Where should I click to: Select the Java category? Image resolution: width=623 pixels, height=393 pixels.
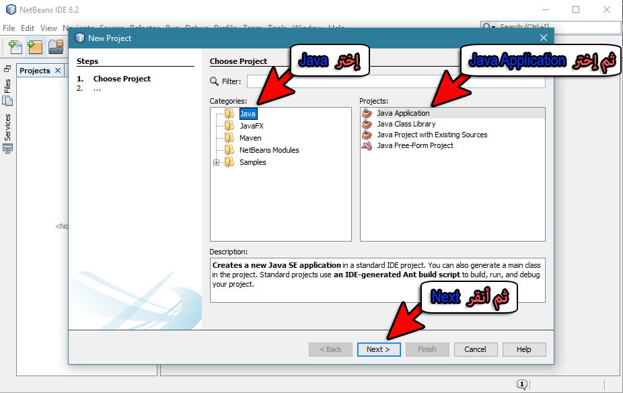[248, 114]
